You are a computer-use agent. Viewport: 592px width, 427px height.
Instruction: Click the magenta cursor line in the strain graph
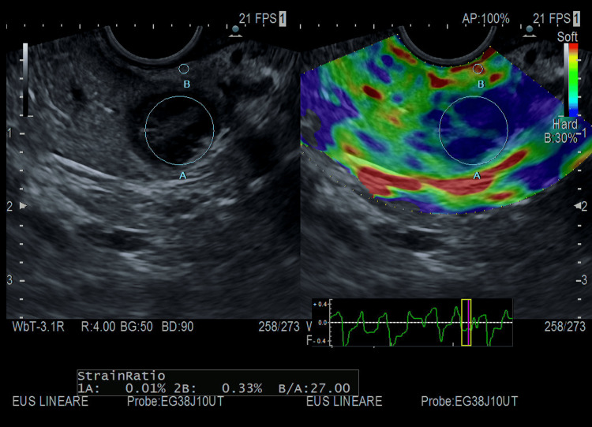point(469,322)
